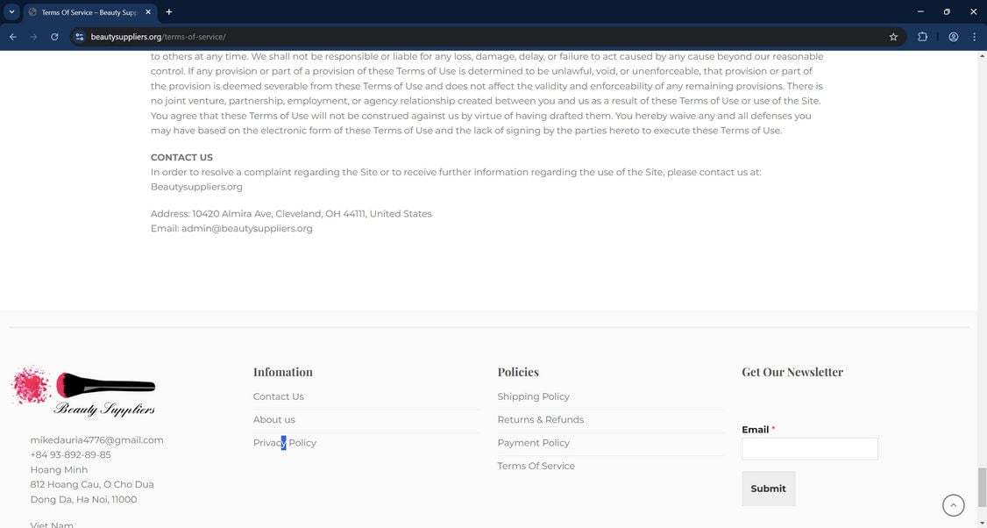Reload the current page
This screenshot has height=528, width=987.
point(54,37)
